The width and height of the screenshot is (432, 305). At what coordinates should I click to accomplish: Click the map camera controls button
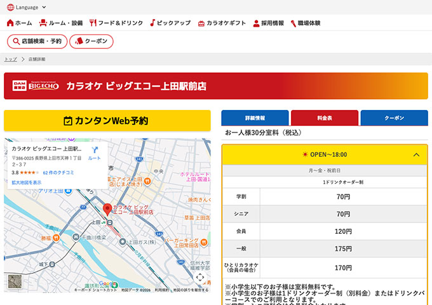(200, 277)
